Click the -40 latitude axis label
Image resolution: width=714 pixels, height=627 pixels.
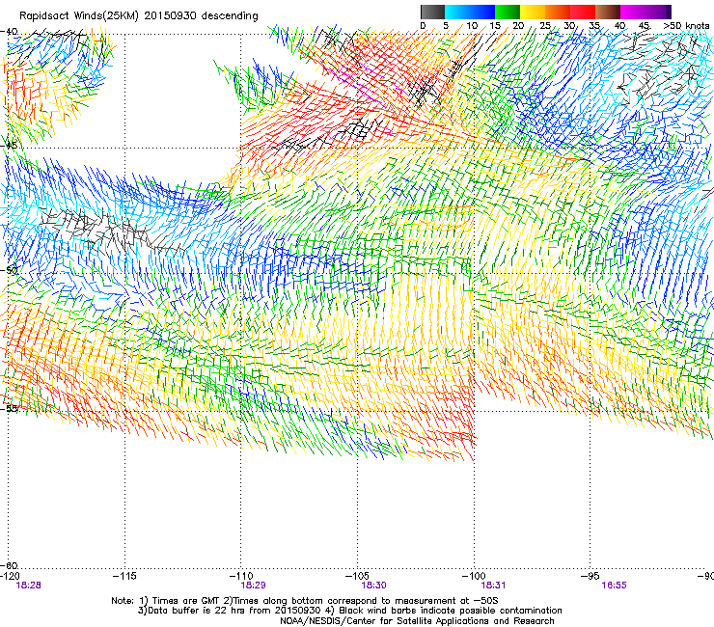coord(9,32)
